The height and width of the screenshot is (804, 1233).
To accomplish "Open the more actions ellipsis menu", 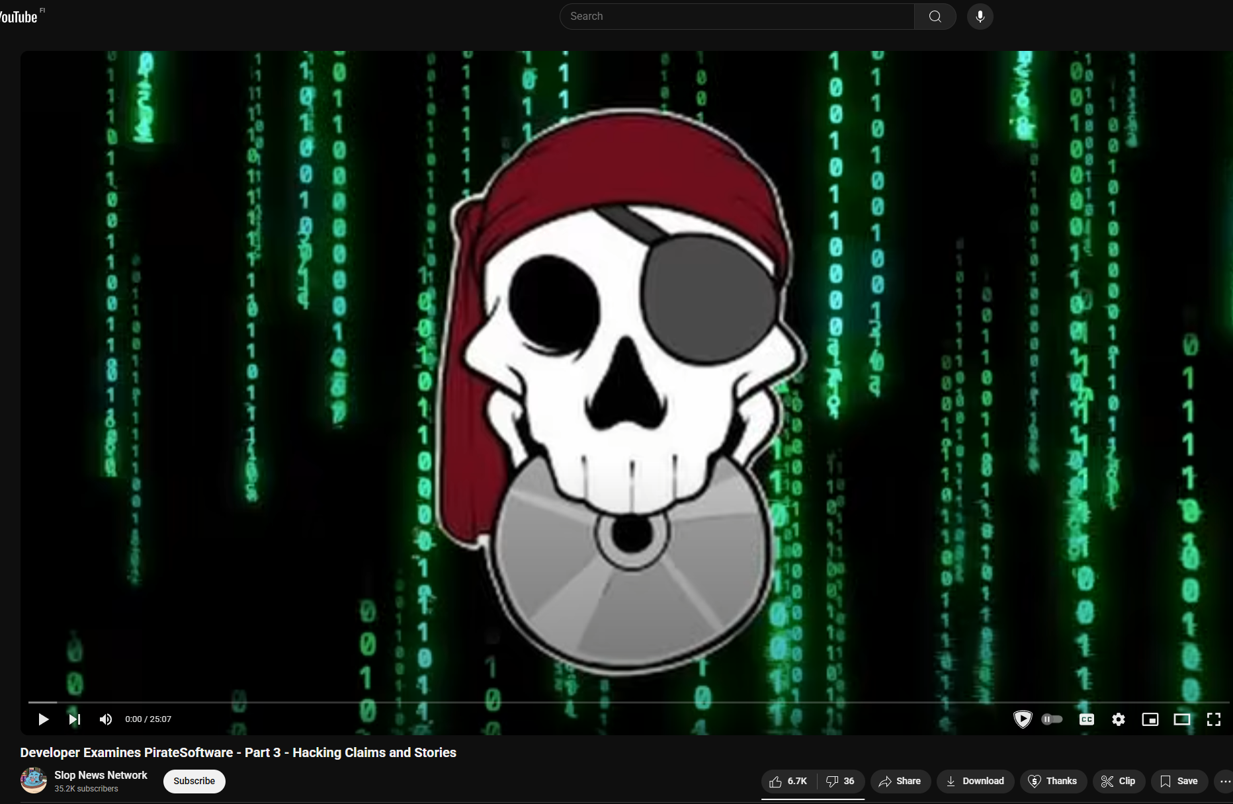I will (1224, 781).
